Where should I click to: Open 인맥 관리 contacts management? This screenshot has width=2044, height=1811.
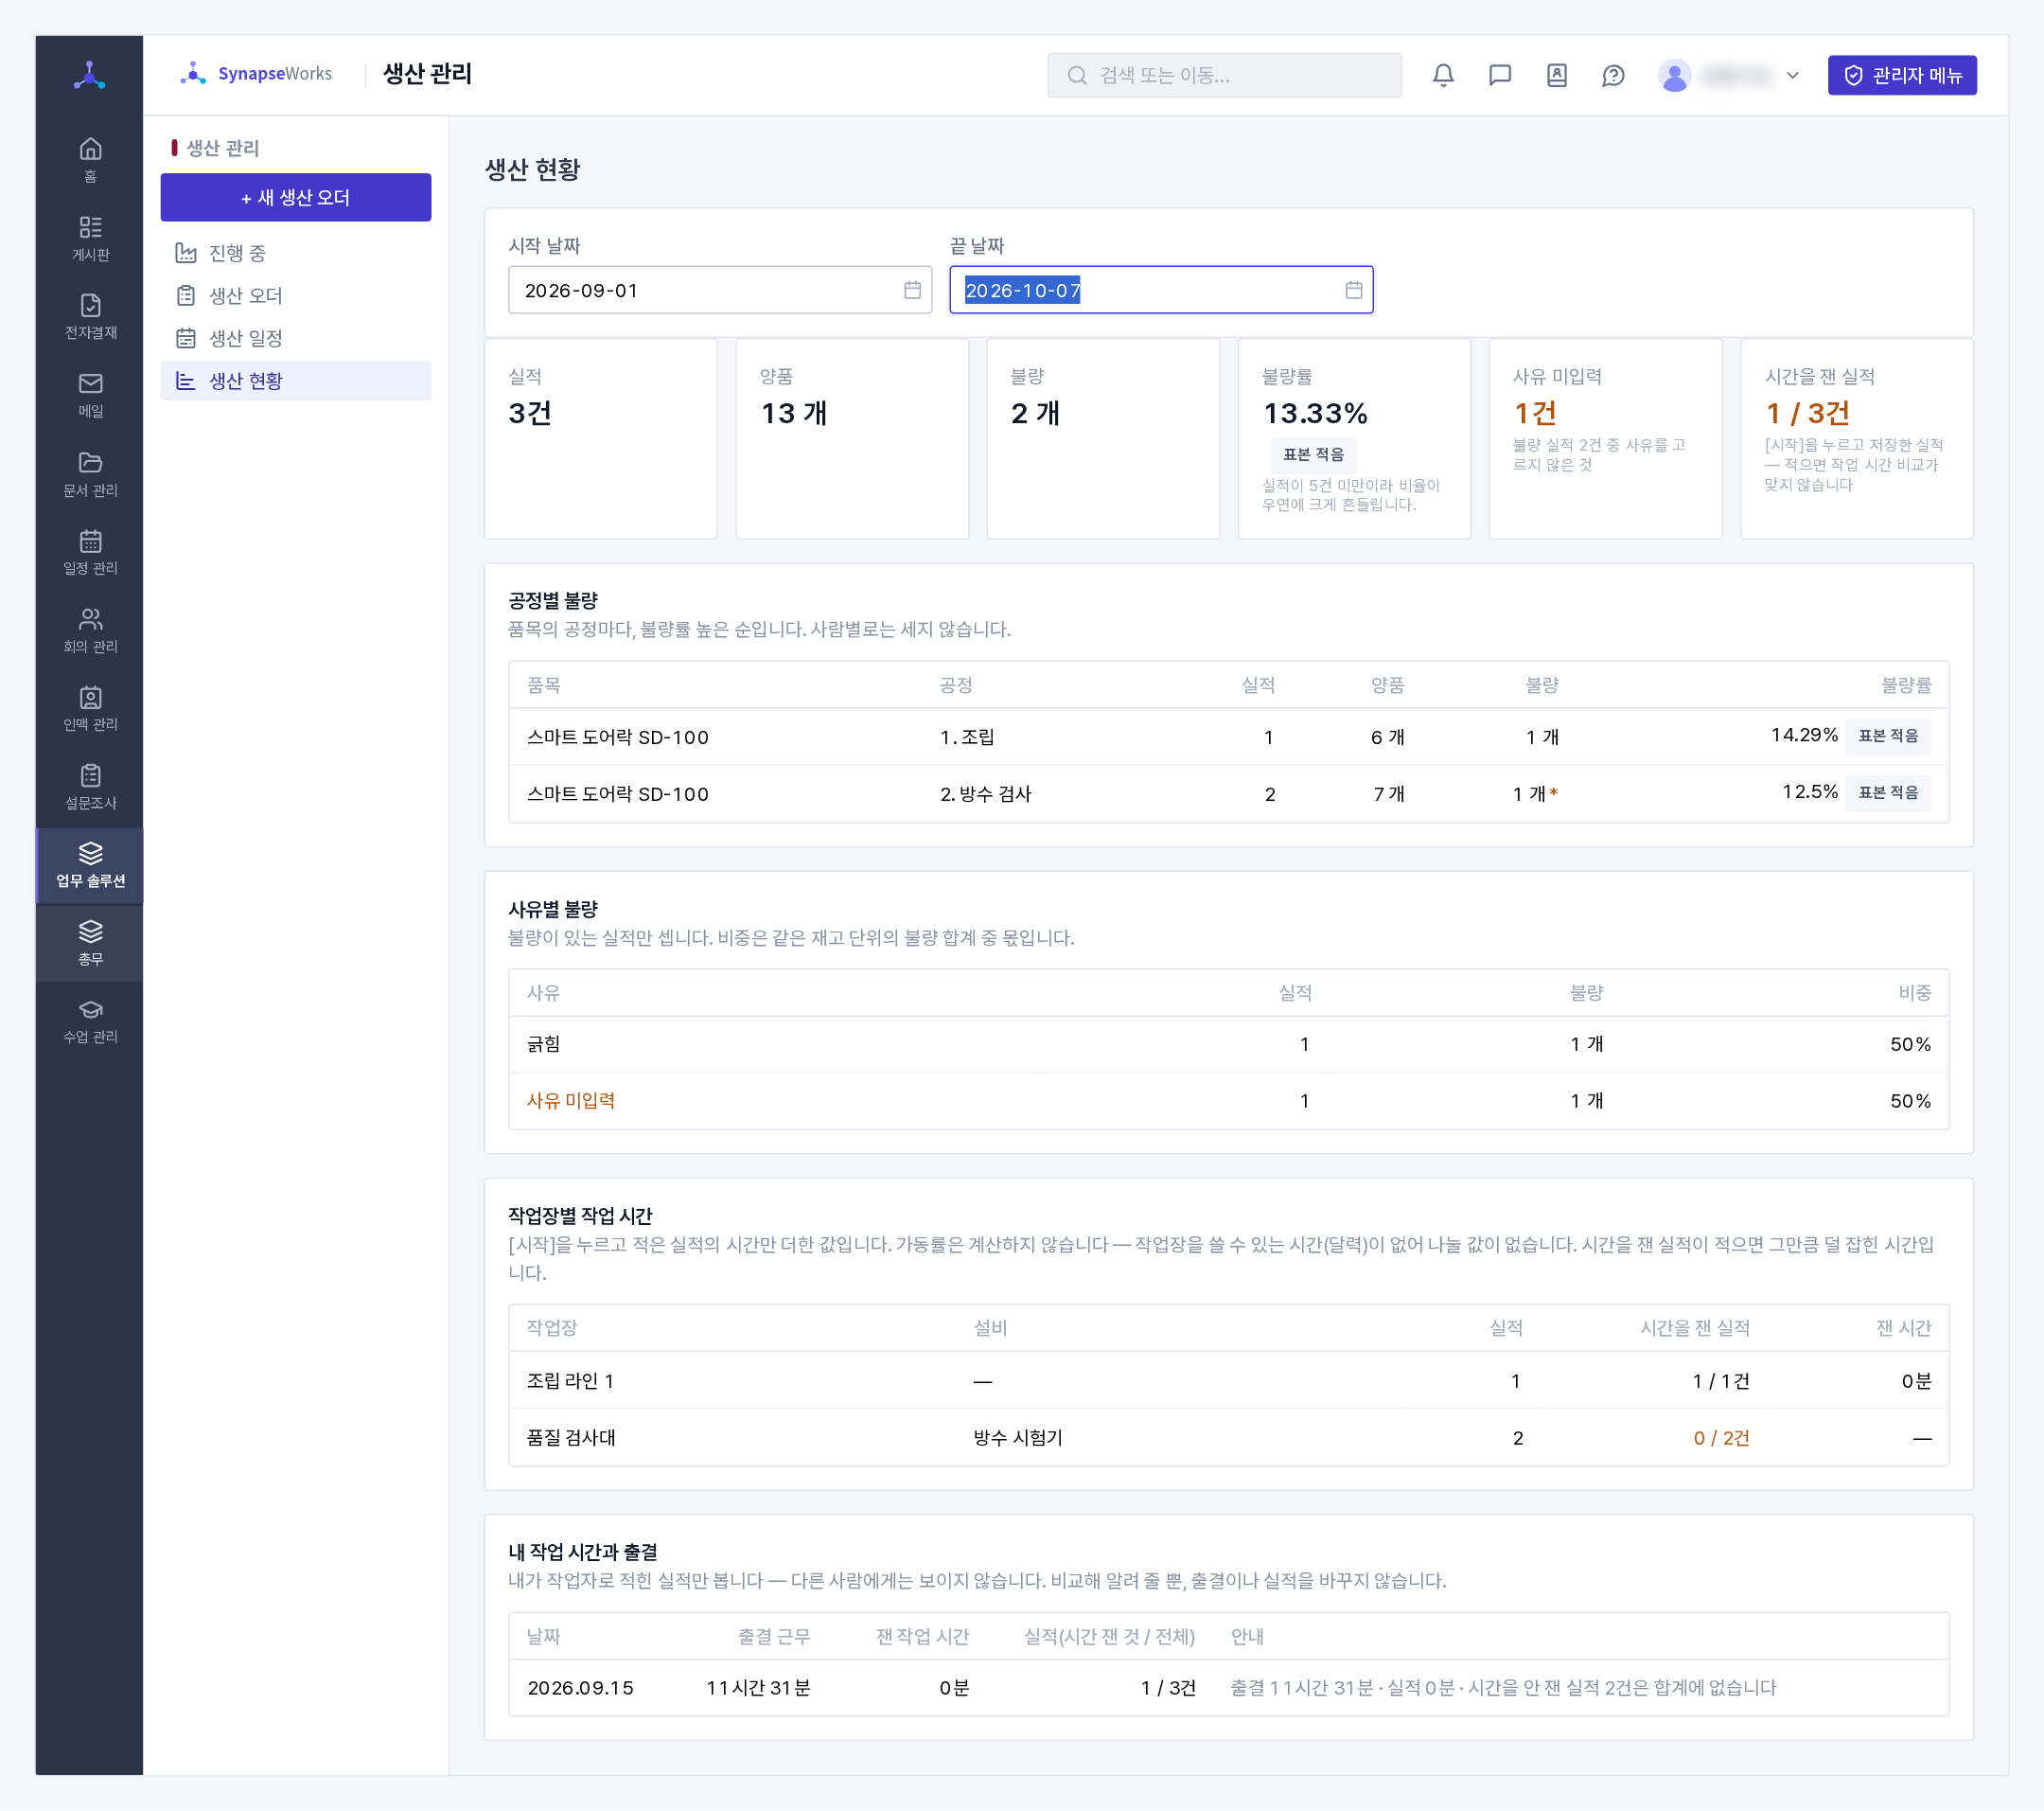pyautogui.click(x=90, y=708)
